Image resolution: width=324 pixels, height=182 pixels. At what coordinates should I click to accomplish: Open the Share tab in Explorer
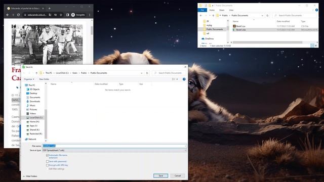coord(222,10)
